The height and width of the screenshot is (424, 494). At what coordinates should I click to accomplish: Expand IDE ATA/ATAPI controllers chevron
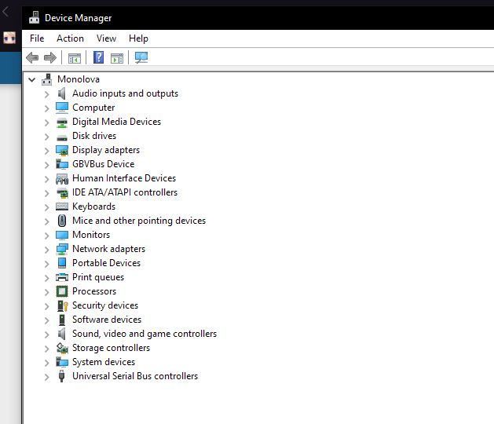click(x=46, y=193)
